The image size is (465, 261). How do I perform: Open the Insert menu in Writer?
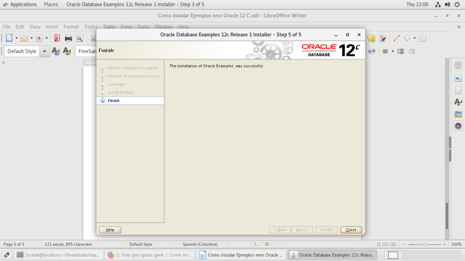(52, 27)
